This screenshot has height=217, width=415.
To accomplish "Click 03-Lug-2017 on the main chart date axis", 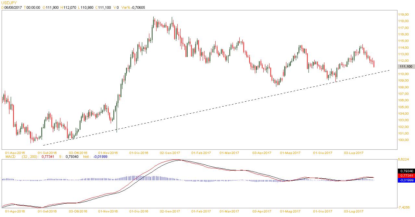I will 354,153.
